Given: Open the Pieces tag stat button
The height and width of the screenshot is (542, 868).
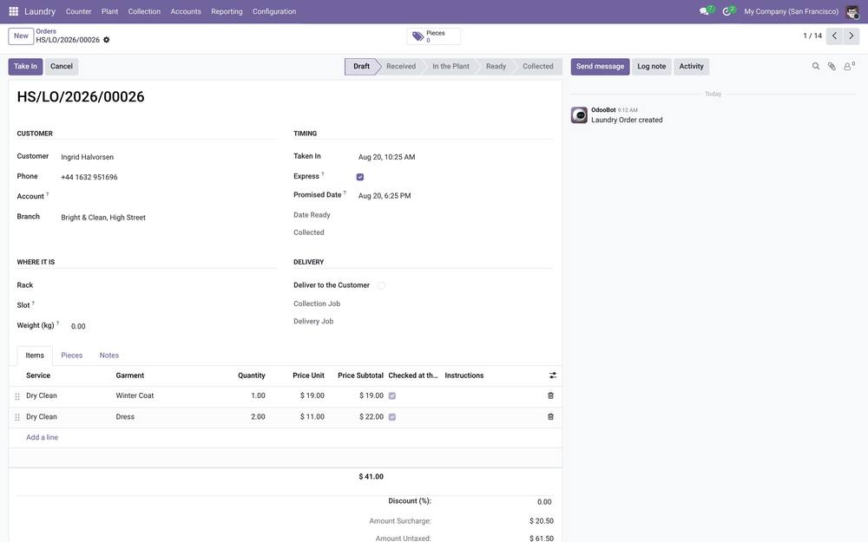Looking at the screenshot, I should pyautogui.click(x=433, y=36).
